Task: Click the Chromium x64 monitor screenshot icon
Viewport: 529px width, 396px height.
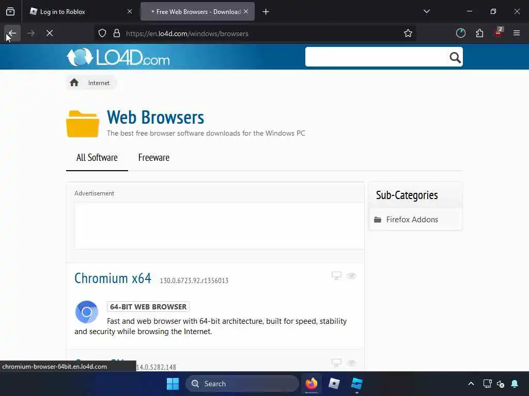Action: point(336,276)
